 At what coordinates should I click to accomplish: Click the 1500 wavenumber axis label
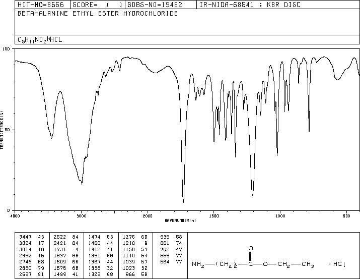214,216
